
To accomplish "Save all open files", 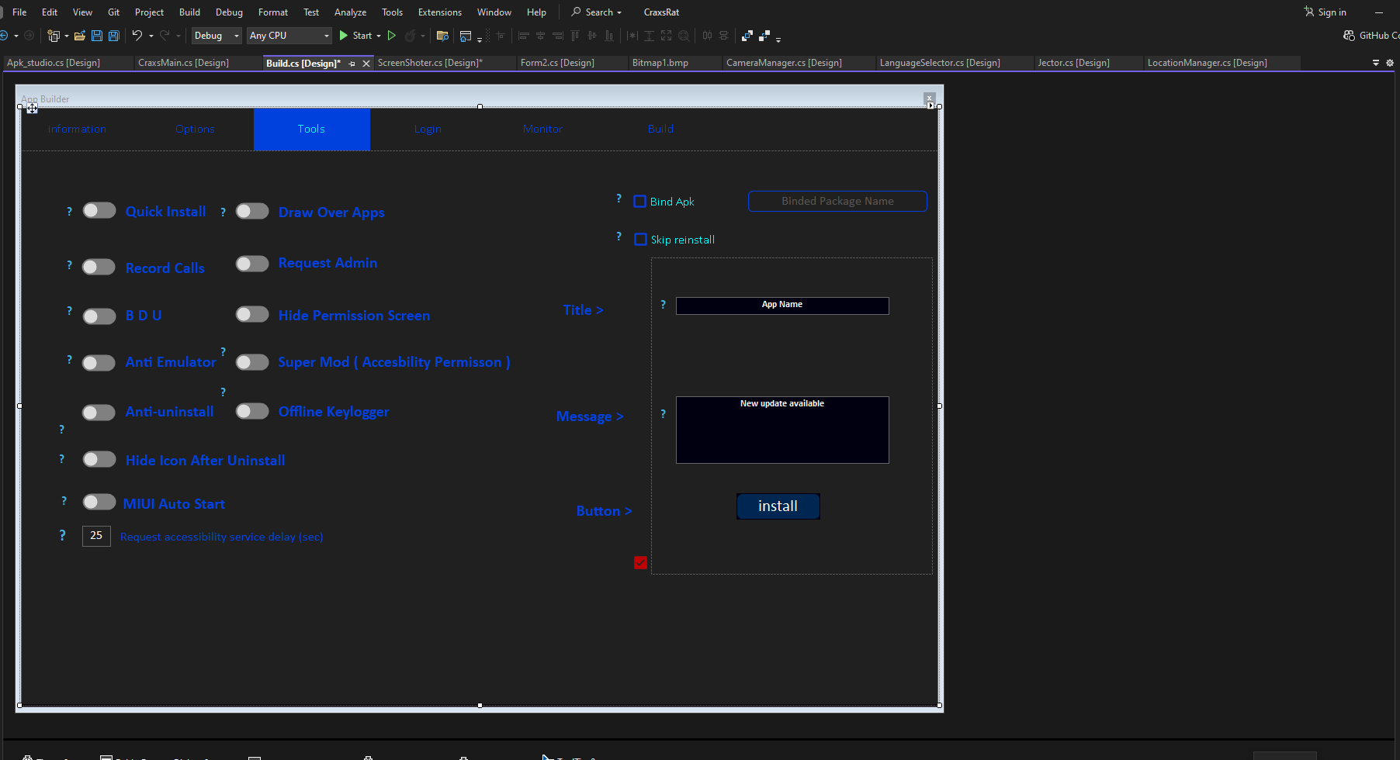I will click(113, 36).
